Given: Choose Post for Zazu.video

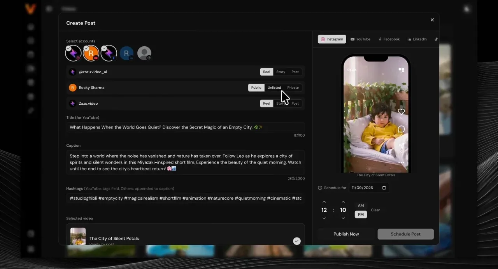Looking at the screenshot, I should pos(295,104).
